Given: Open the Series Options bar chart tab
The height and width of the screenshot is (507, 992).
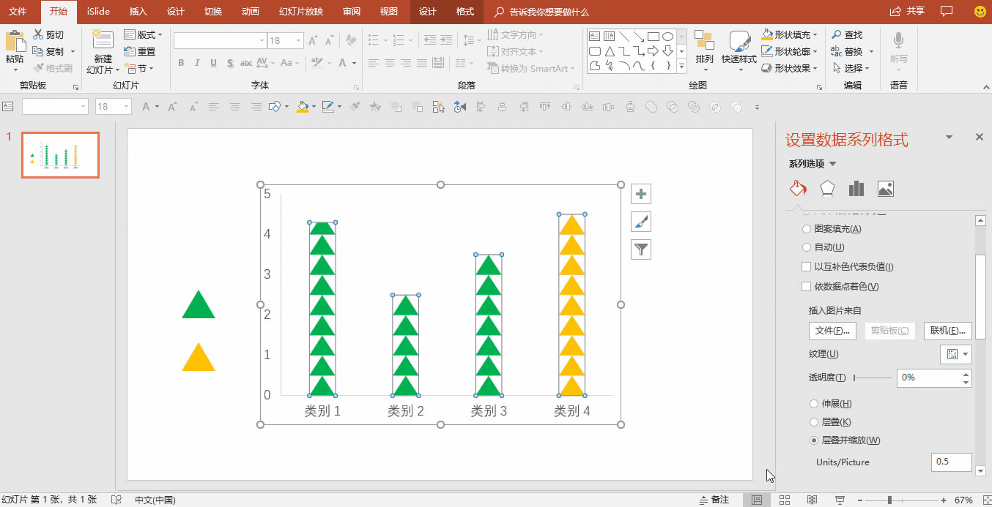Looking at the screenshot, I should click(856, 189).
